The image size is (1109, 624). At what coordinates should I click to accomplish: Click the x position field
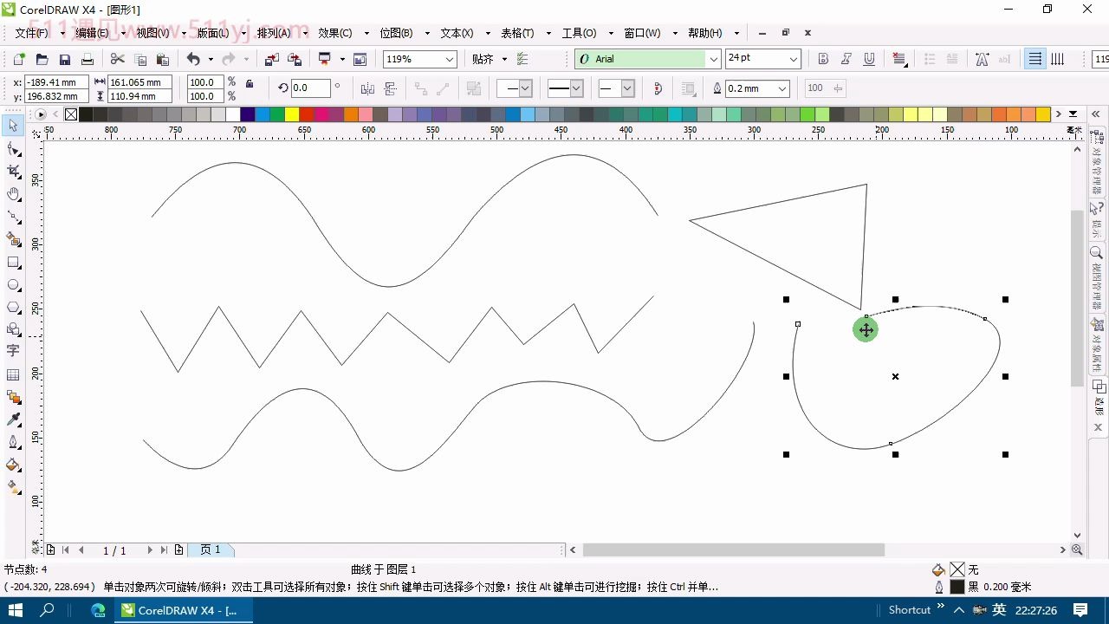tap(56, 82)
